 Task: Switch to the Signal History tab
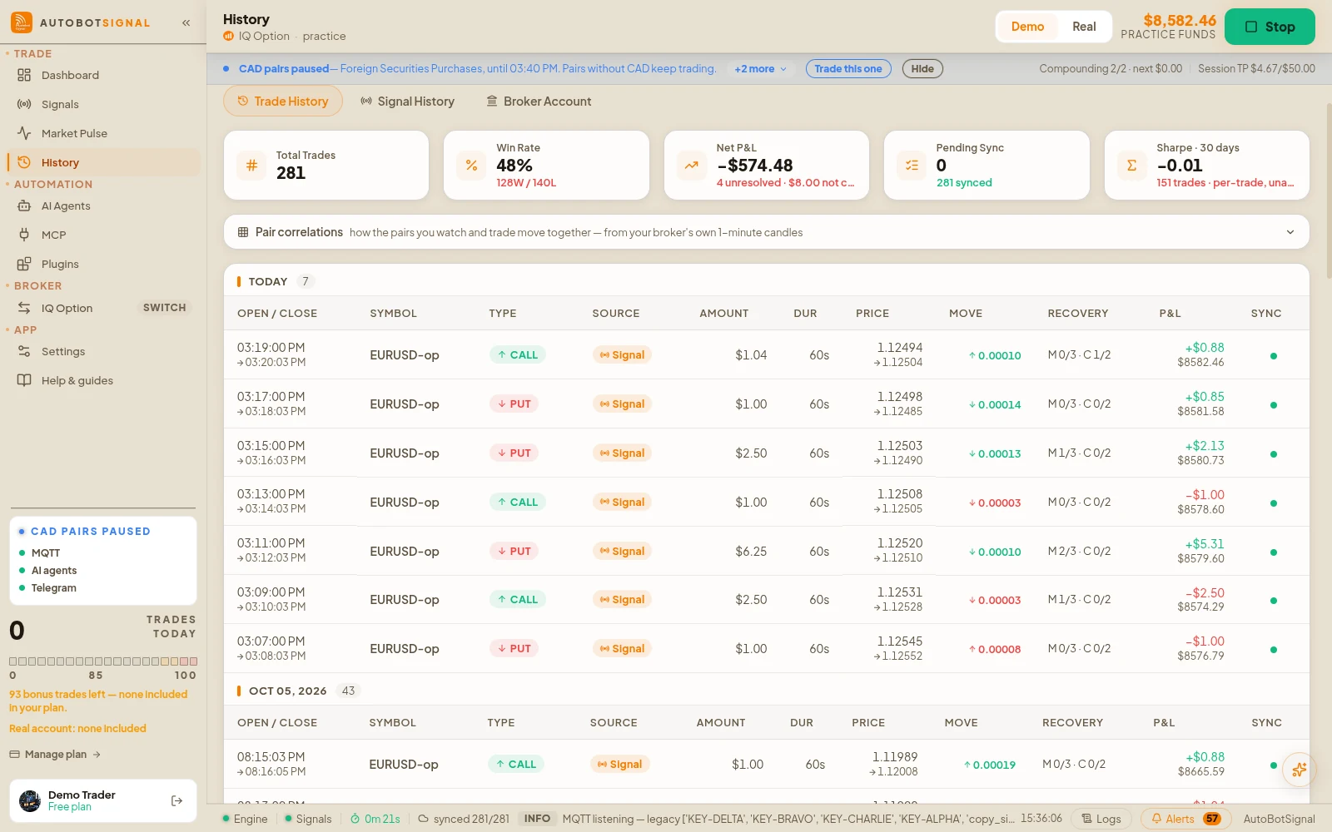point(408,102)
